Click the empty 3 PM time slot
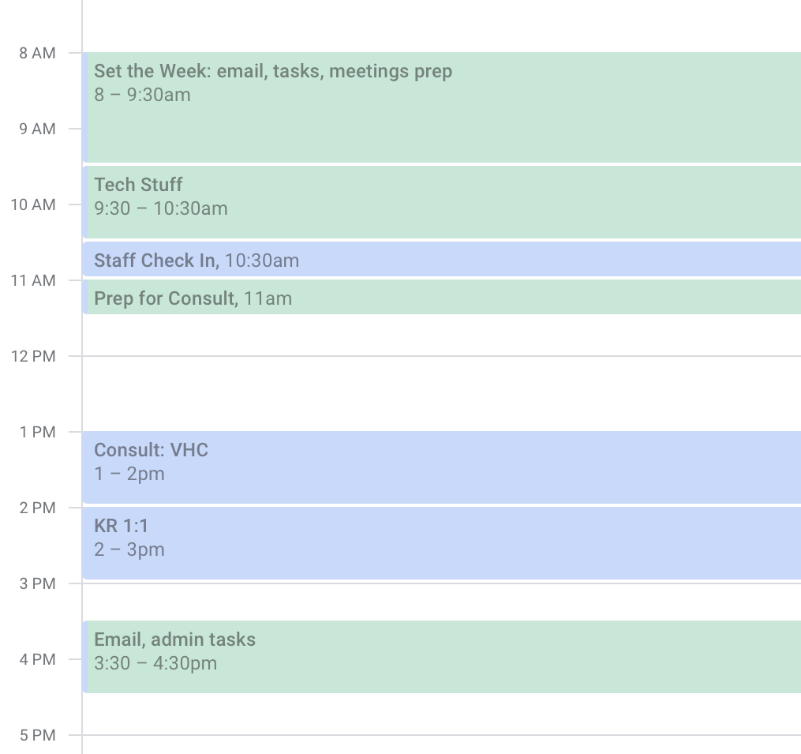The width and height of the screenshot is (801, 754). (441, 602)
